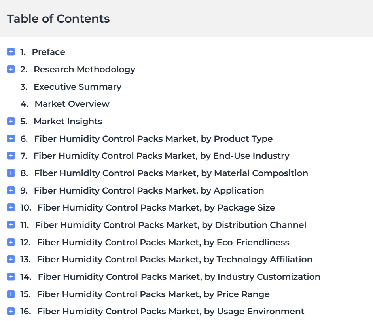The height and width of the screenshot is (321, 373).
Task: Click plus icon beside by Eco-Friendliness
Action: click(x=11, y=242)
